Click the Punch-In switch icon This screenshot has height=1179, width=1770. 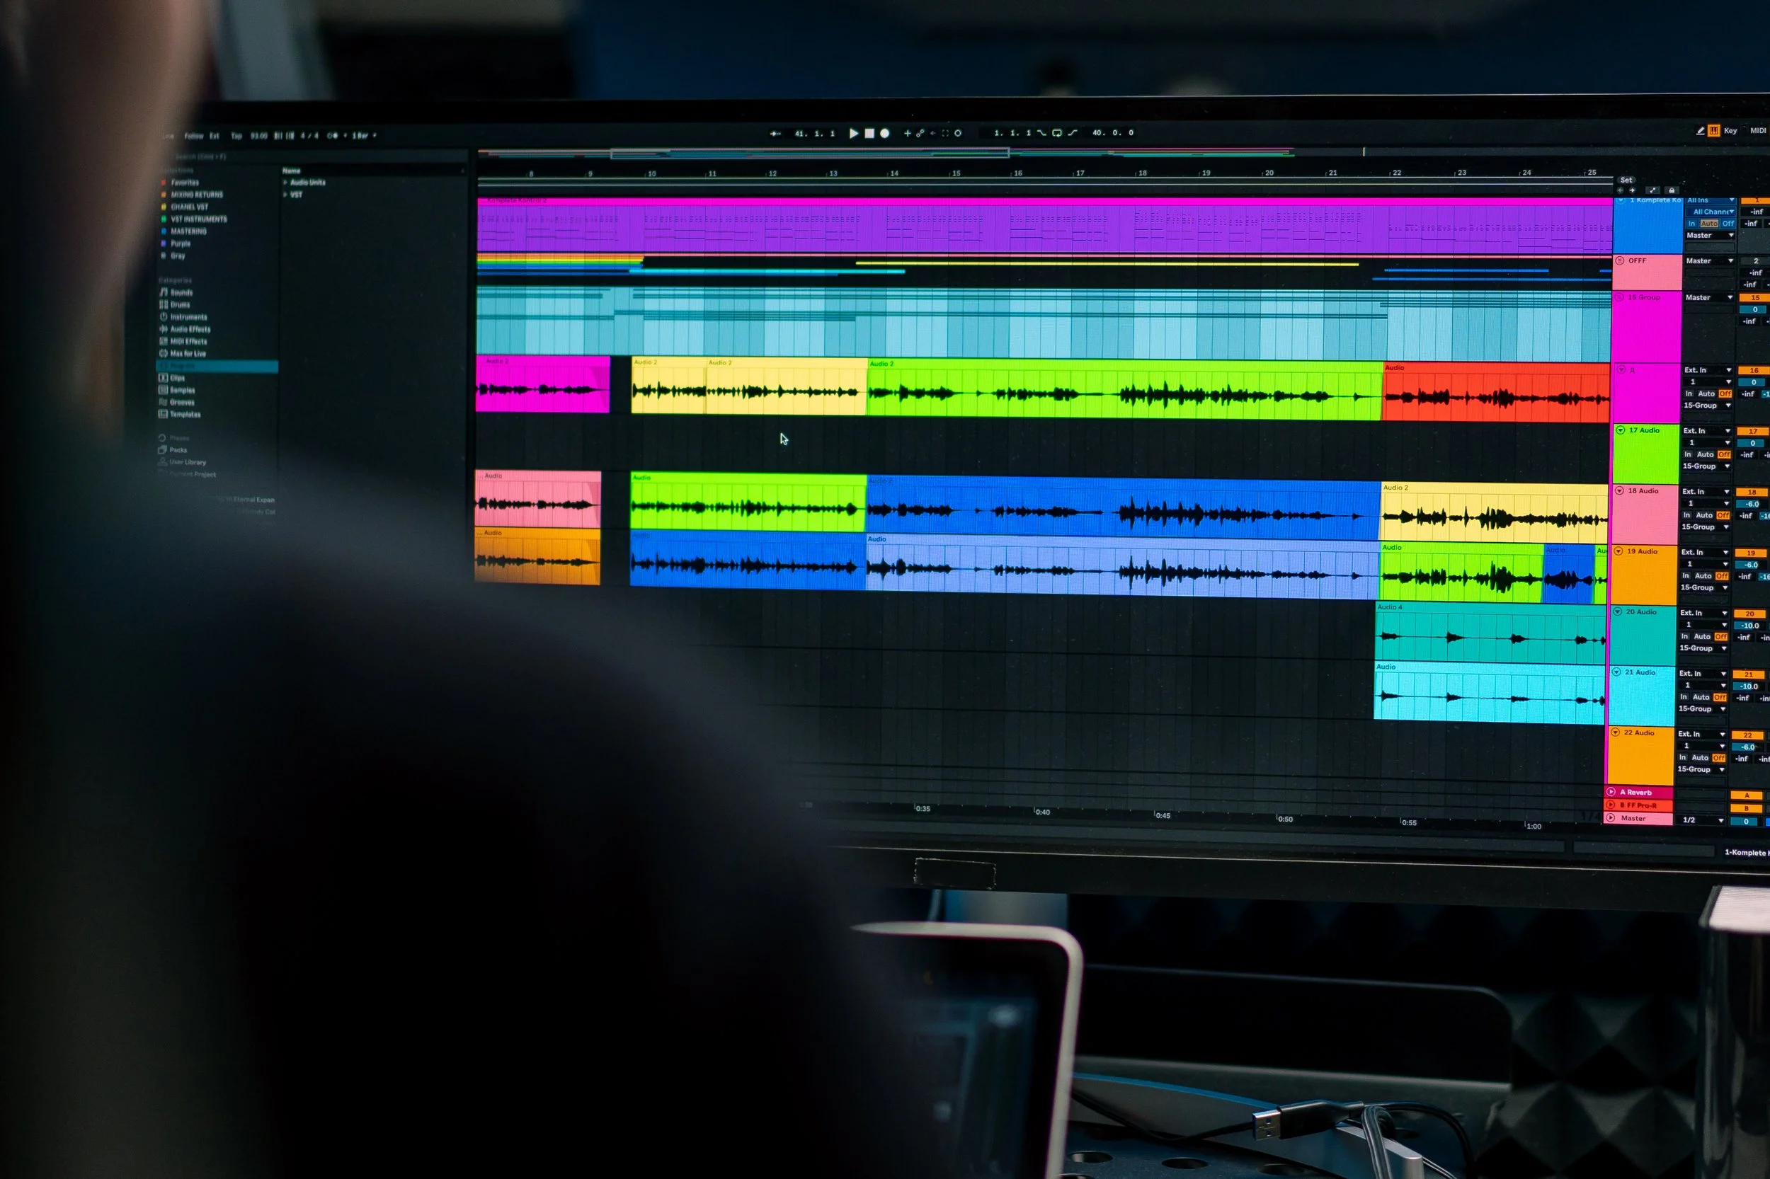click(1041, 133)
